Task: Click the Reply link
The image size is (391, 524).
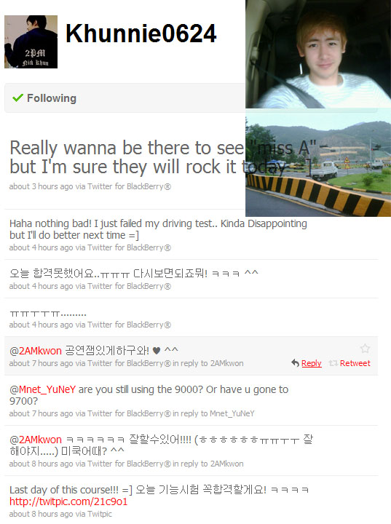Action: [312, 363]
